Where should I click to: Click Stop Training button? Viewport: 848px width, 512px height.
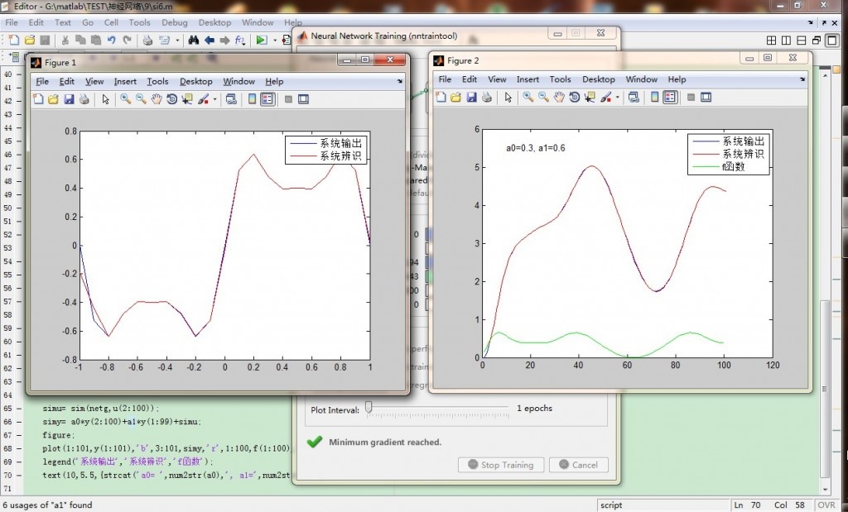point(501,465)
